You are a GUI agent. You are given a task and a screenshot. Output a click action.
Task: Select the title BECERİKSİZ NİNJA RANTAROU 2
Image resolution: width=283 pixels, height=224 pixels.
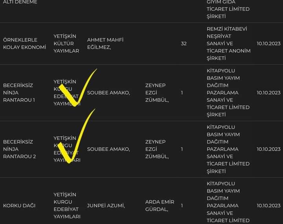tap(20, 149)
